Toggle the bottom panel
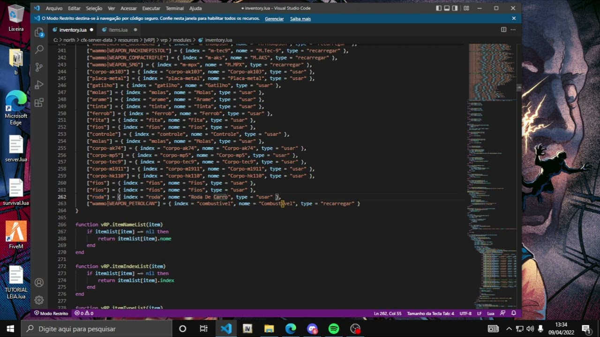This screenshot has width=600, height=337. [x=447, y=8]
